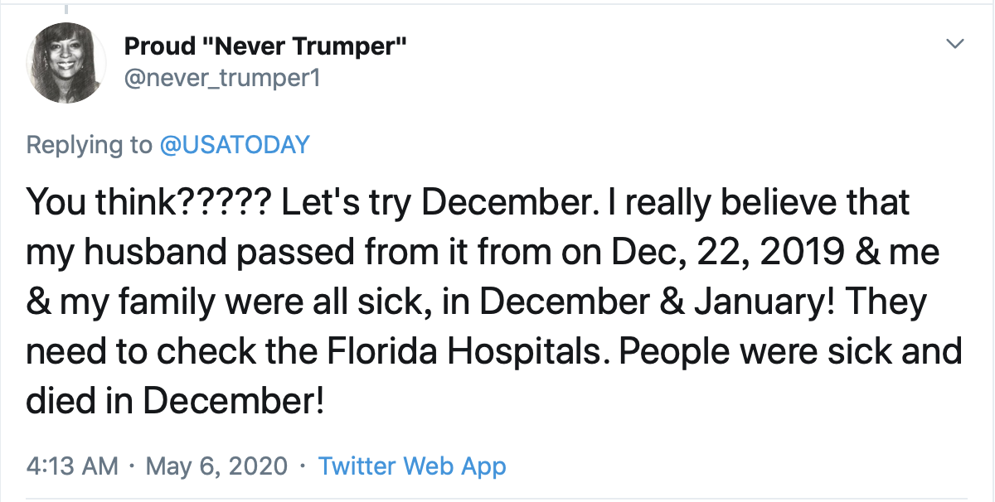The image size is (995, 502).
Task: Click the 4:13 AM timestamp
Action: [x=72, y=466]
